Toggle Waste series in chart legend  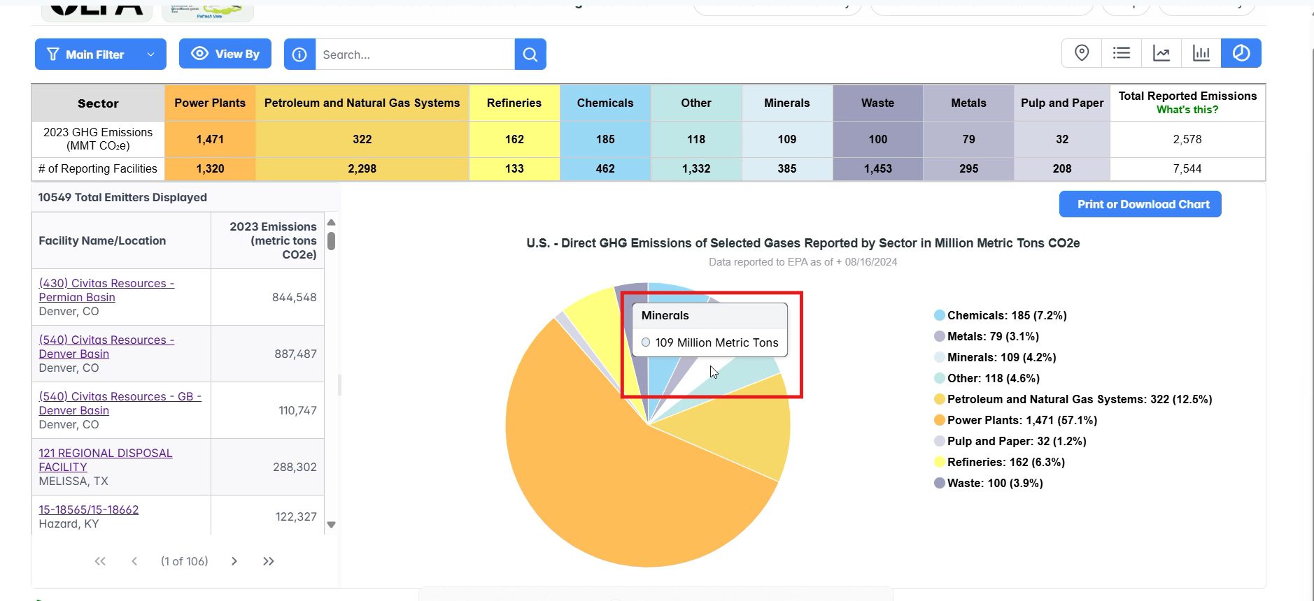[x=989, y=483]
